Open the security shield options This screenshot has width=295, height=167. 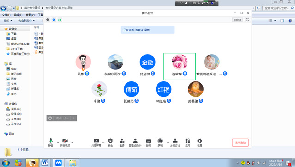(x=110, y=142)
